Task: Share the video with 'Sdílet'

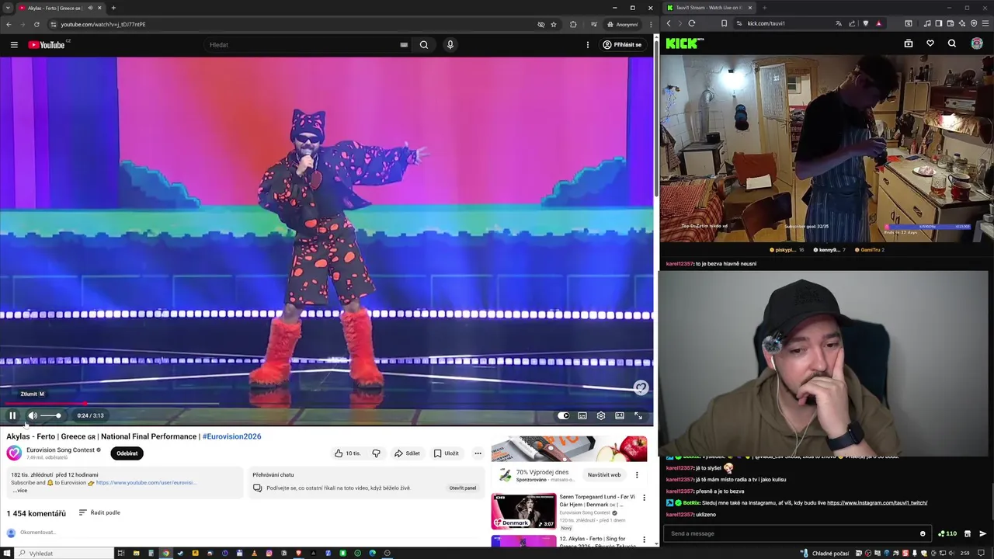Action: tap(407, 453)
